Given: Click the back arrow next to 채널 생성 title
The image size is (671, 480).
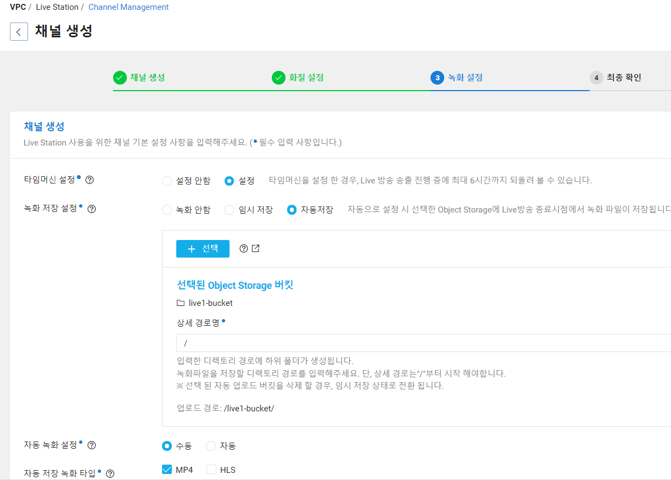Looking at the screenshot, I should [x=19, y=31].
